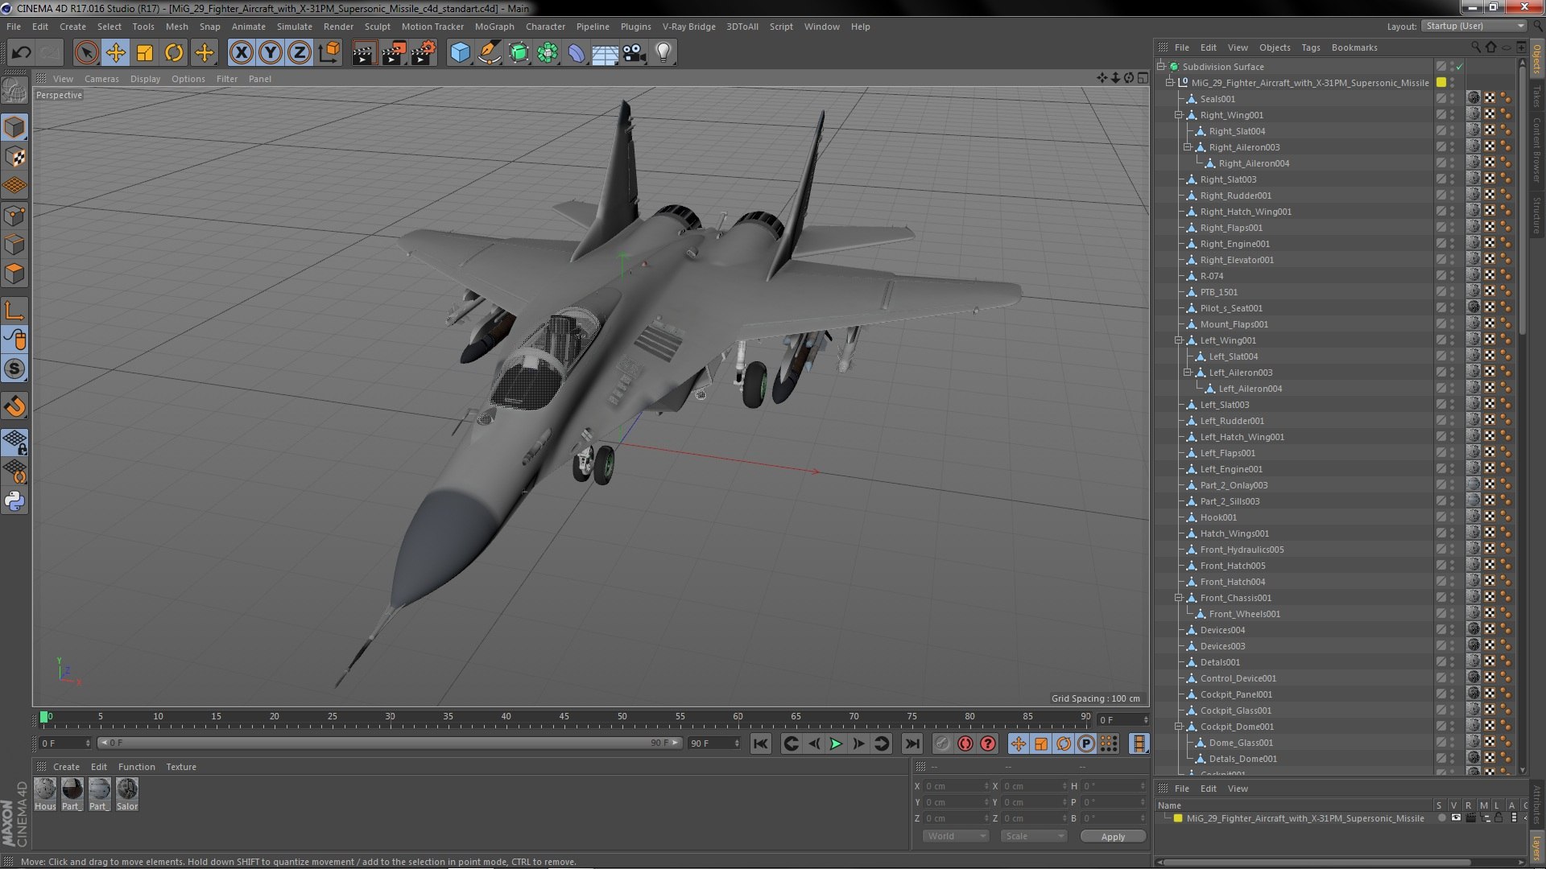Add a Floor environment object
1546x869 pixels.
coord(605,53)
